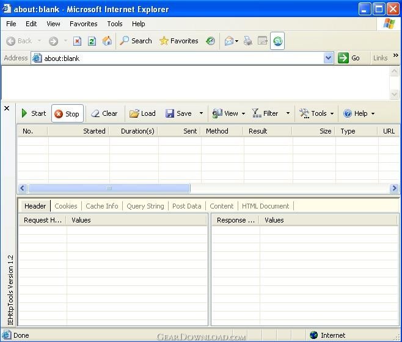402x342 pixels.
Task: Stop HTTP capture with Stop button
Action: [67, 113]
